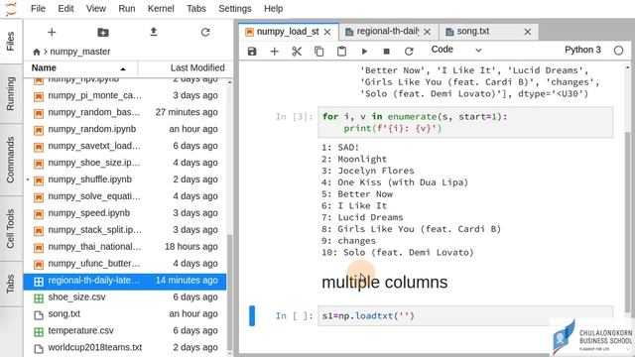Screen dimensions: 635x357
Task: Select numpy_shoe_size.ip... file
Action: [126, 163]
